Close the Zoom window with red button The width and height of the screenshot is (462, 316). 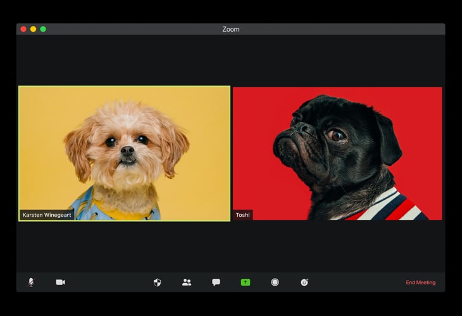click(x=23, y=29)
